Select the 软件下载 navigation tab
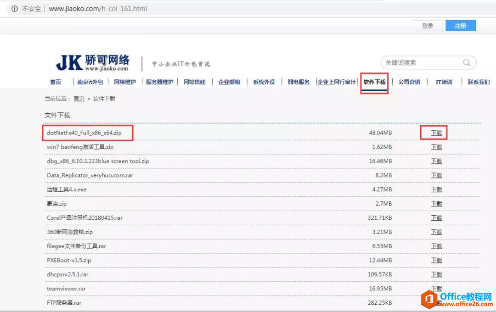This screenshot has height=312, width=496. [x=375, y=82]
